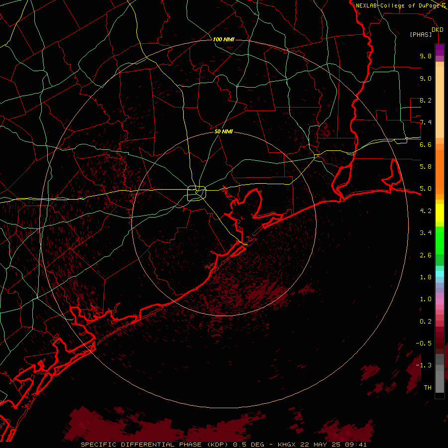Click the 5.8 value on color scale

(x=426, y=167)
